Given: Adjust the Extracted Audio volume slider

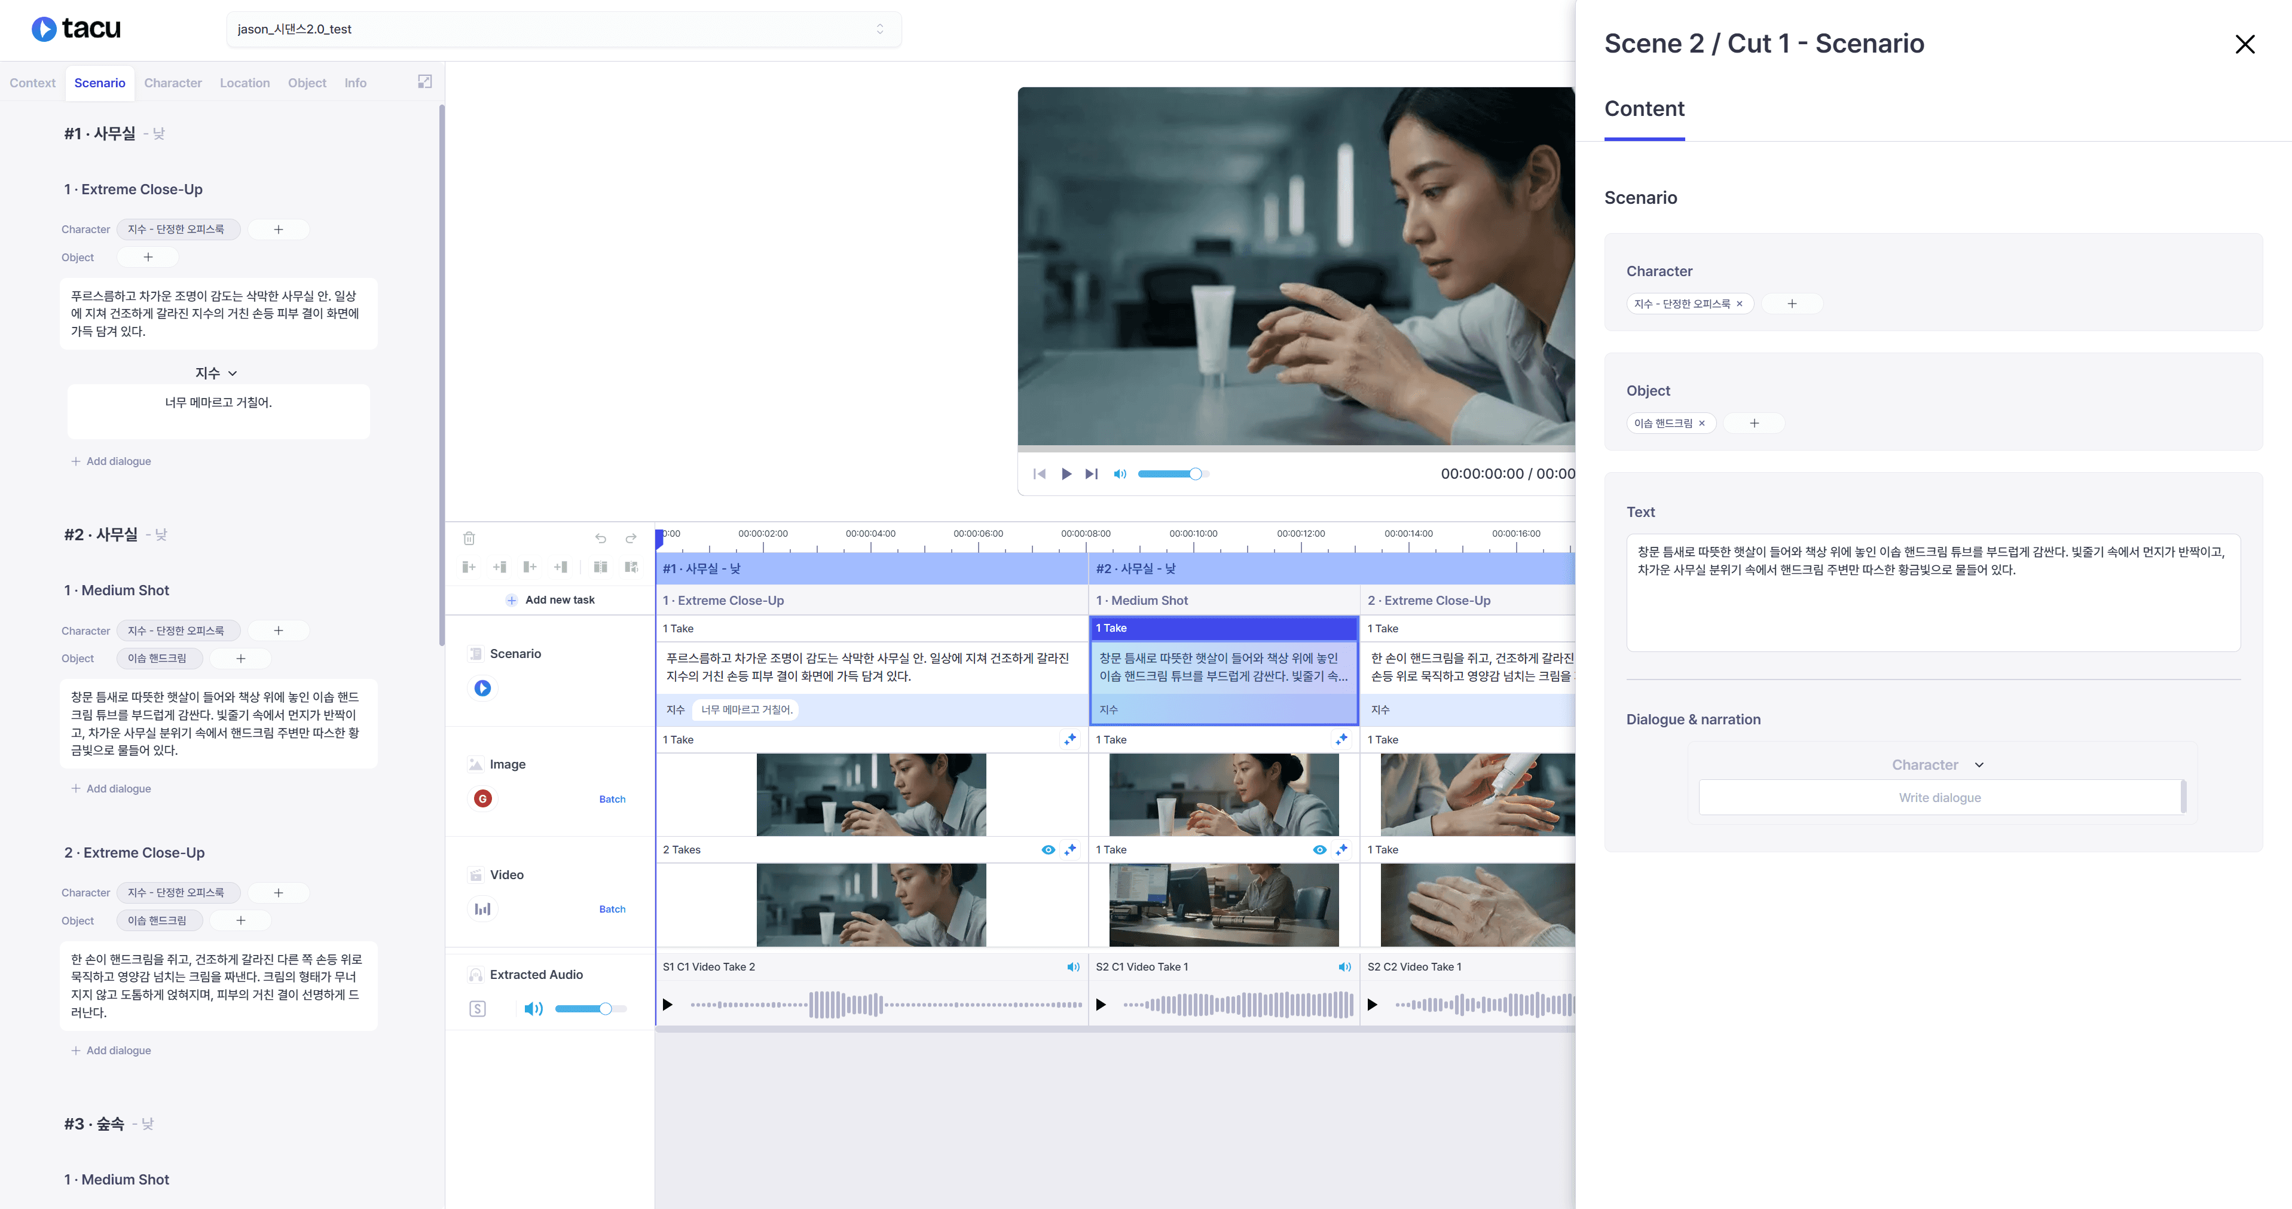Looking at the screenshot, I should (591, 1009).
